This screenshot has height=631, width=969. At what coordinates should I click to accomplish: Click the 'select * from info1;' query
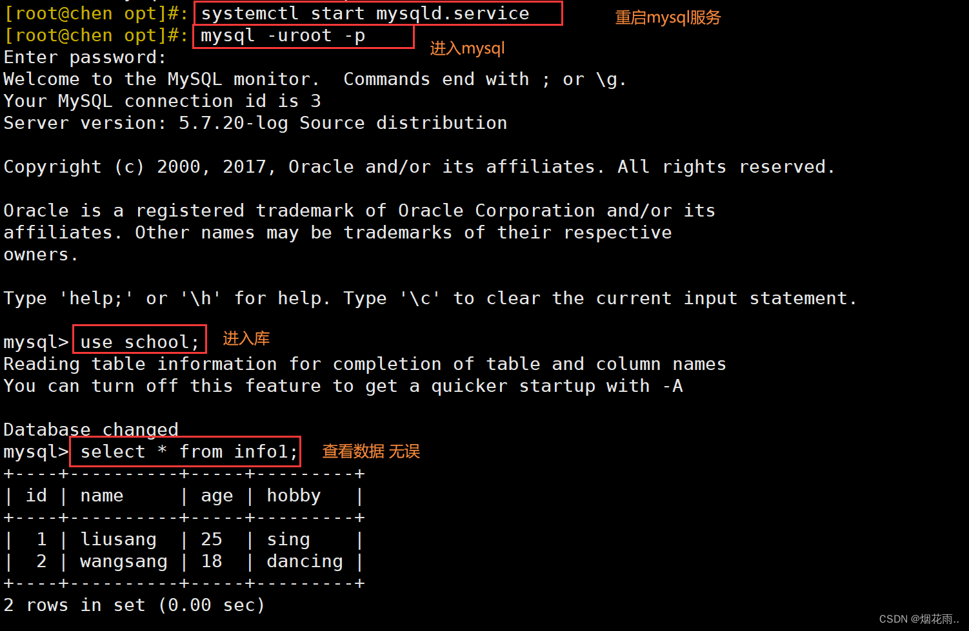tap(189, 452)
